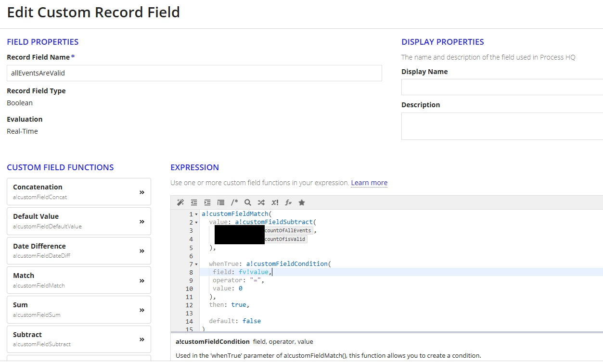Collapse the code fold at line 1
The image size is (603, 364).
pos(196,214)
